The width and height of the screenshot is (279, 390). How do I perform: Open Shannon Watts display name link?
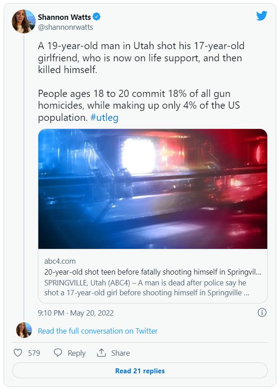click(x=64, y=17)
